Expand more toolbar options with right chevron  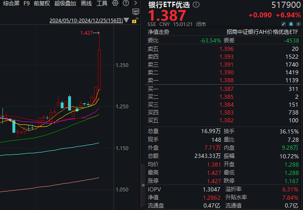[x=136, y=3]
